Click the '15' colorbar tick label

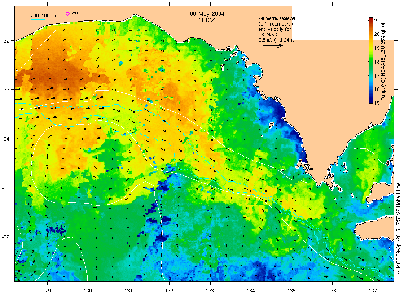[377, 103]
